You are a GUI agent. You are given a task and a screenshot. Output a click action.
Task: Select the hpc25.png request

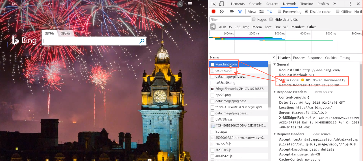pyautogui.click(x=238, y=95)
